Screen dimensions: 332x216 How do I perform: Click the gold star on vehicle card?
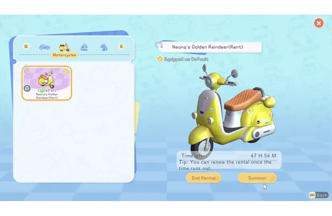pyautogui.click(x=65, y=71)
